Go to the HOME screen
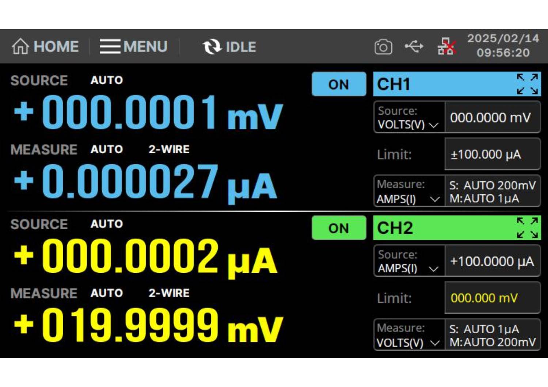The image size is (548, 387). [45, 47]
